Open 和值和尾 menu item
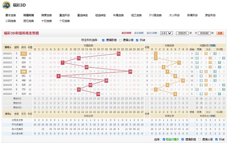The width and height of the screenshot is (227, 143). [28, 15]
